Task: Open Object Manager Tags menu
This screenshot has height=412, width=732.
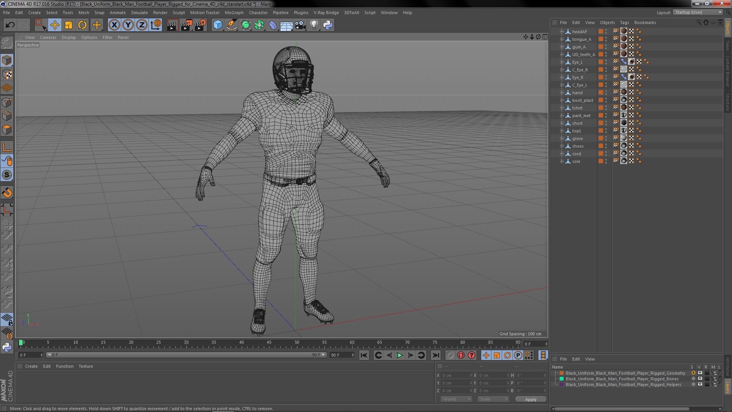Action: (x=624, y=23)
